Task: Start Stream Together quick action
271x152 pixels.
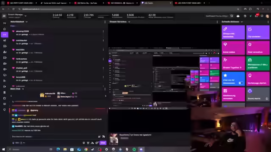Action: (x=233, y=63)
